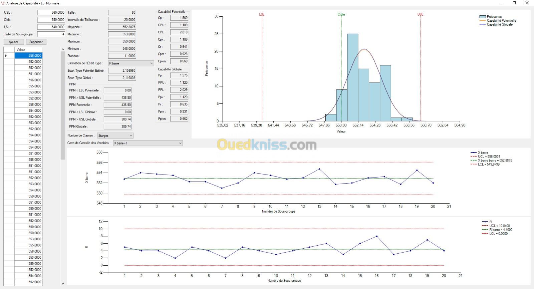Click PPM < LSL Potentielle value 0,00

click(117, 90)
